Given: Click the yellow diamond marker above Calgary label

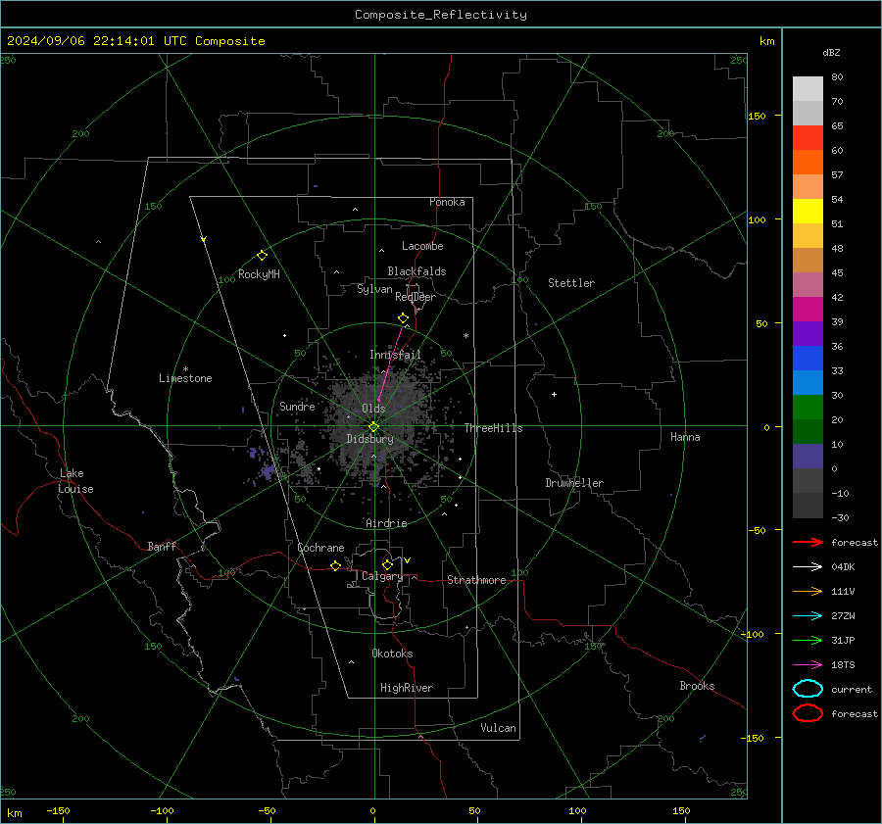Looking at the screenshot, I should tap(387, 564).
